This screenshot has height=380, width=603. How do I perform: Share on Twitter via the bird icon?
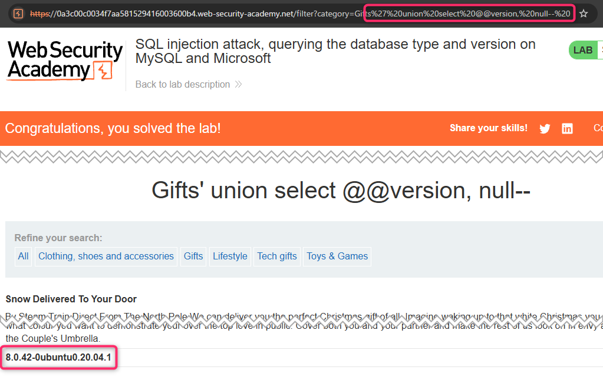(545, 129)
